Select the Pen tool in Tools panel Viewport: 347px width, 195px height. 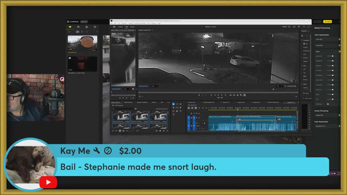click(181, 108)
